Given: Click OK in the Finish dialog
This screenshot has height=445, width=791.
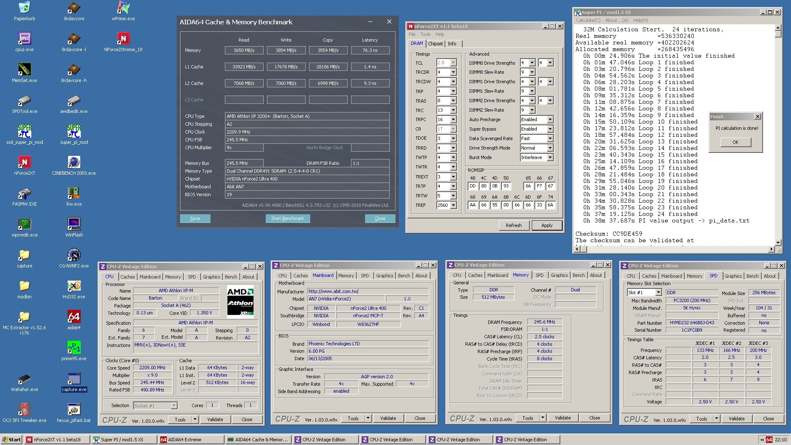Looking at the screenshot, I should click(x=735, y=142).
